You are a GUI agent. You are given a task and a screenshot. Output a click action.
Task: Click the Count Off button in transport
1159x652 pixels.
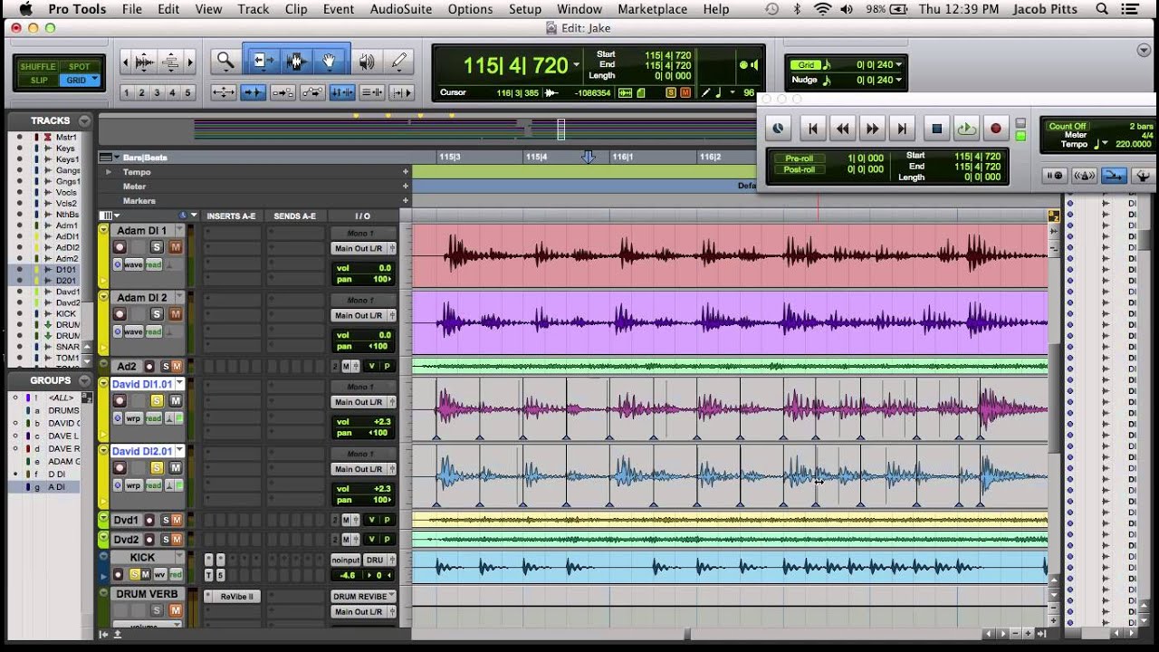[x=1068, y=126]
